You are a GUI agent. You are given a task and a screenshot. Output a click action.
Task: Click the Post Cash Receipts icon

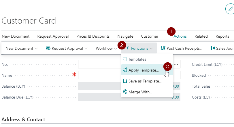pyautogui.click(x=163, y=48)
